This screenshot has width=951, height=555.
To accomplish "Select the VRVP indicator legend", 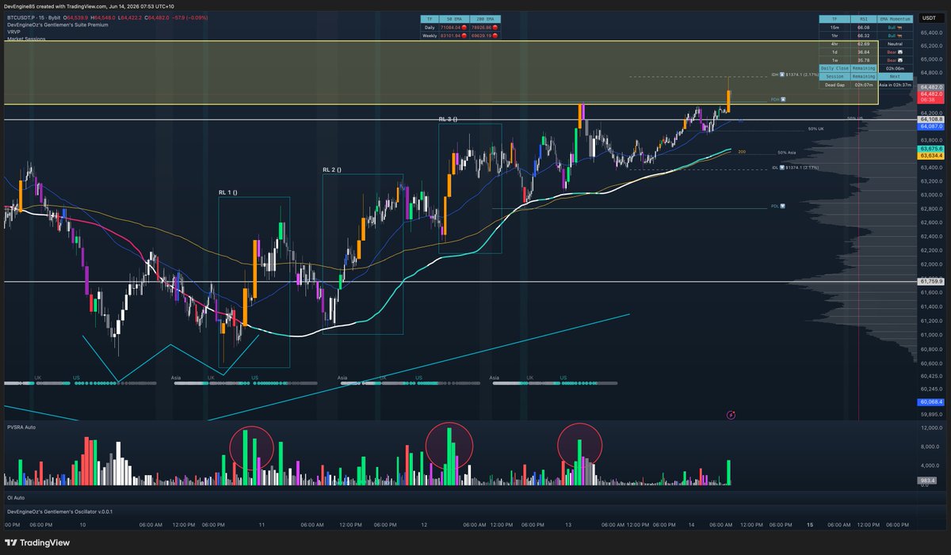I will click(x=13, y=31).
